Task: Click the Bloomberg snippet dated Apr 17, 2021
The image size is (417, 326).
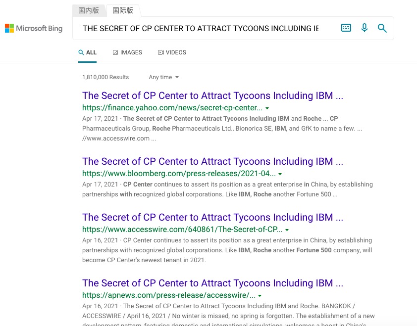Action: [227, 189]
